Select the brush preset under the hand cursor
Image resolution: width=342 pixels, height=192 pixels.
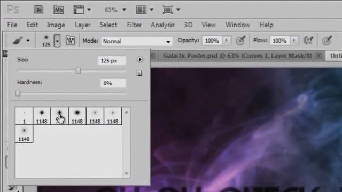59,116
